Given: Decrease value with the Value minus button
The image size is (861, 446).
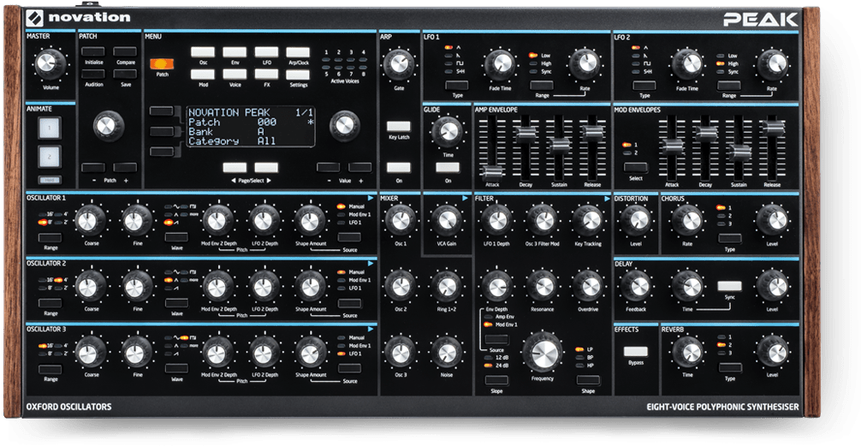Looking at the screenshot, I should click(x=329, y=168).
